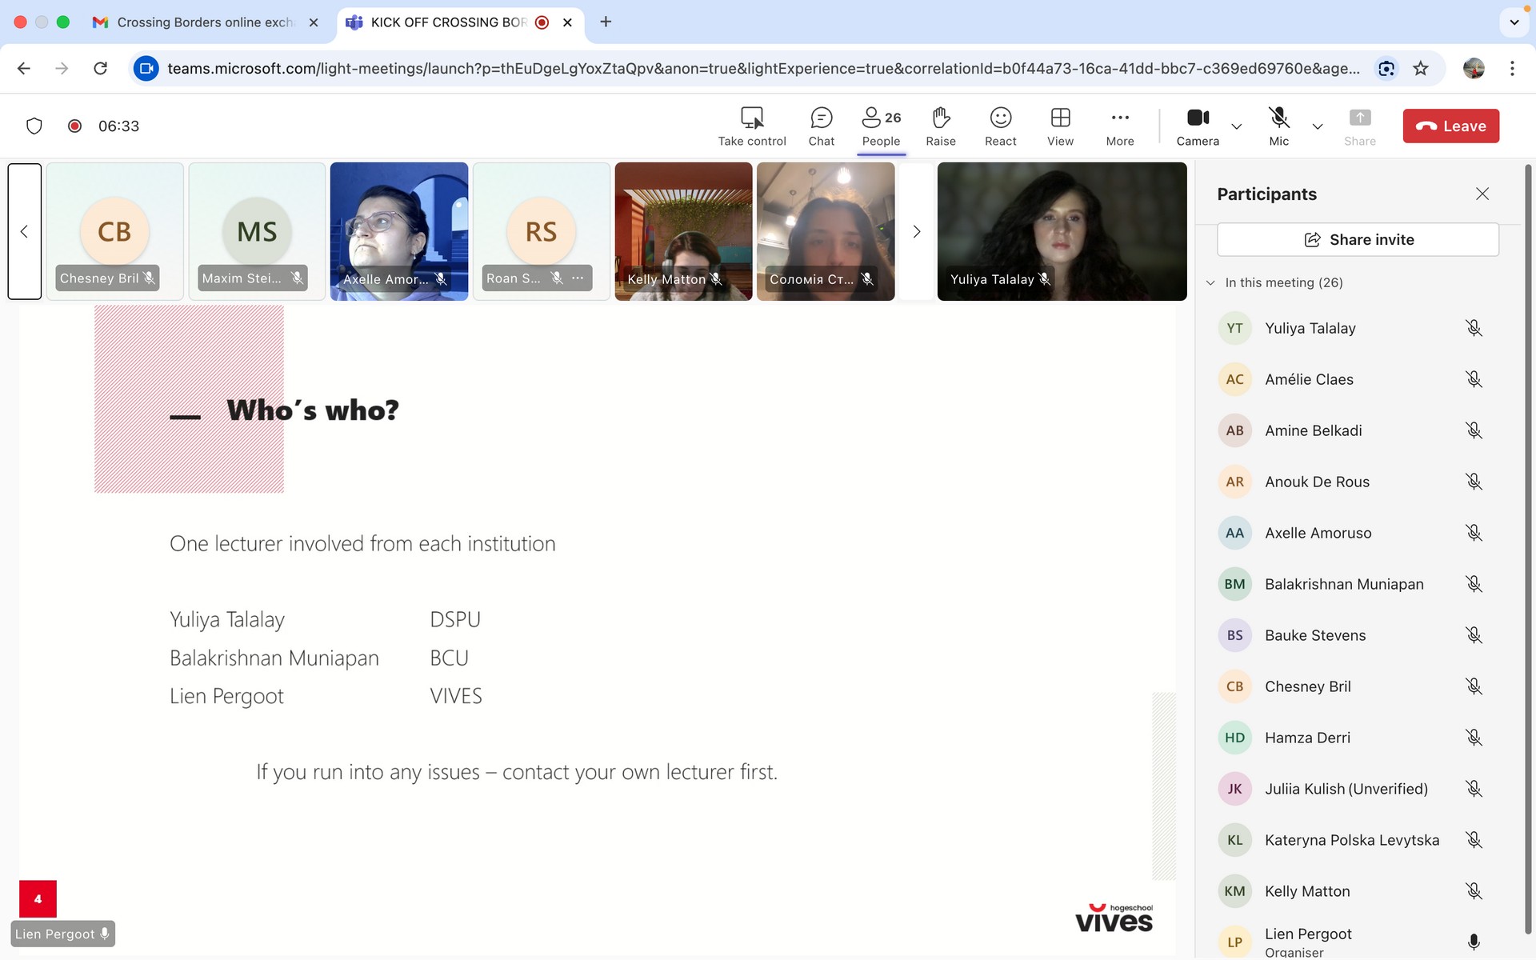
Task: Open Mic device options dropdown arrow
Action: pos(1317,126)
